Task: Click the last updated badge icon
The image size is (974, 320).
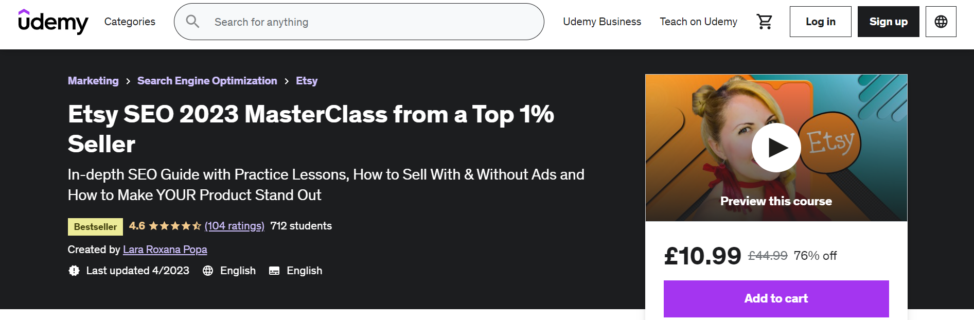Action: click(74, 271)
